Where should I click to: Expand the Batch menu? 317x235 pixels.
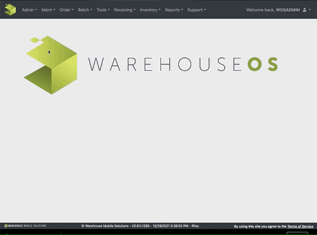point(85,10)
